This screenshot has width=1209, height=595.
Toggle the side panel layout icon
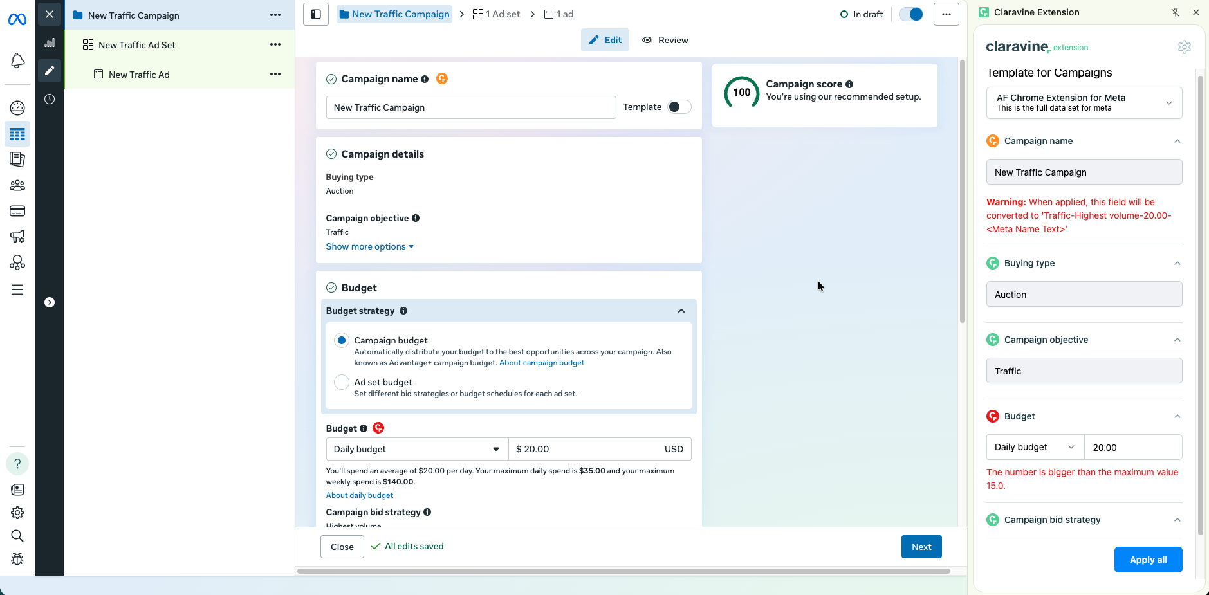click(x=316, y=14)
